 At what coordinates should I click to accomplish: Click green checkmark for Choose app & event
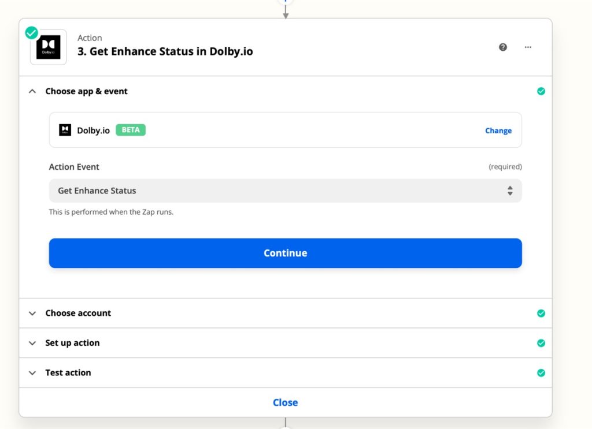coord(541,91)
